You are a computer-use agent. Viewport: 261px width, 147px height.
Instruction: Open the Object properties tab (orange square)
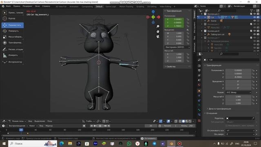199,91
